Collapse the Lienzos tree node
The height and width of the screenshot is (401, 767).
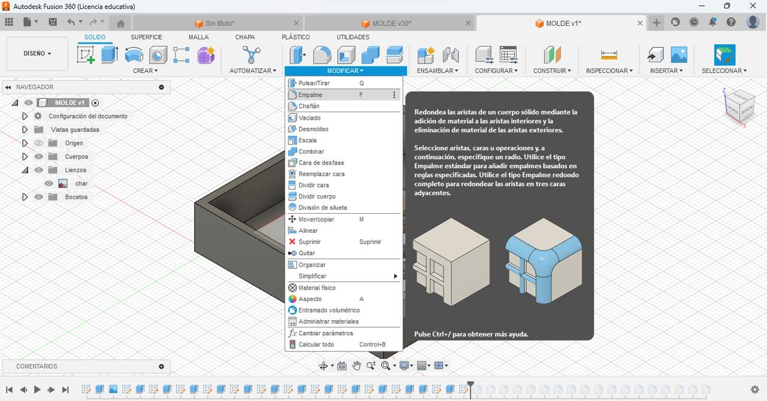click(x=25, y=170)
